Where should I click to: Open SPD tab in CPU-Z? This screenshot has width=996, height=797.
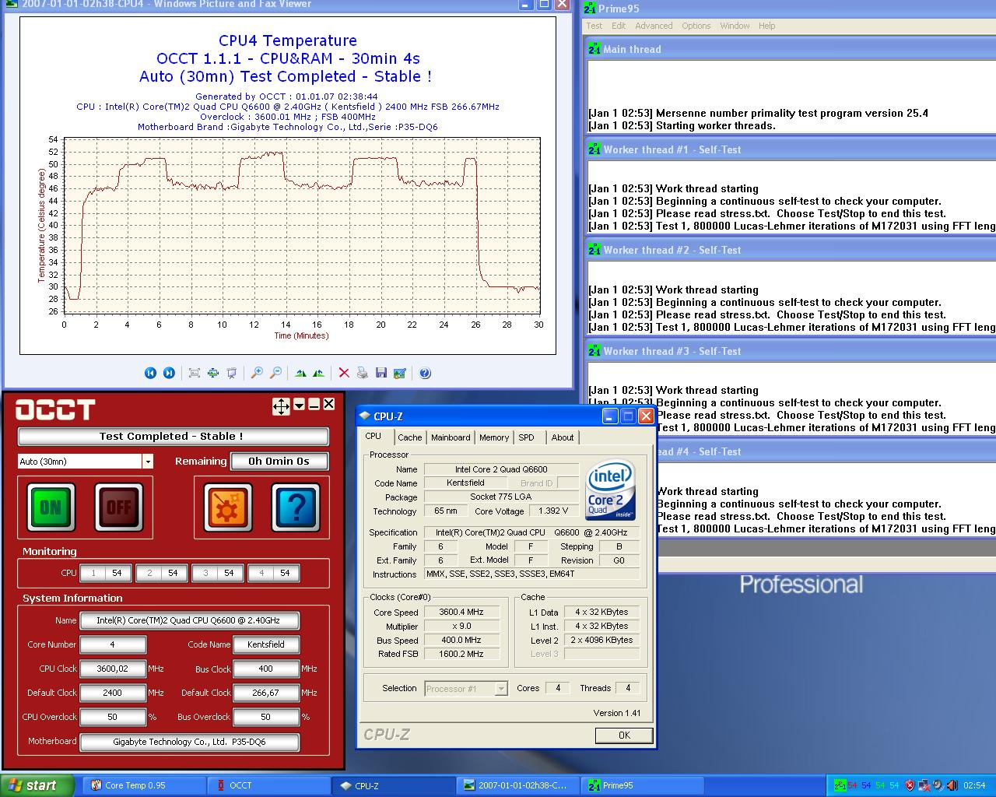click(x=527, y=437)
